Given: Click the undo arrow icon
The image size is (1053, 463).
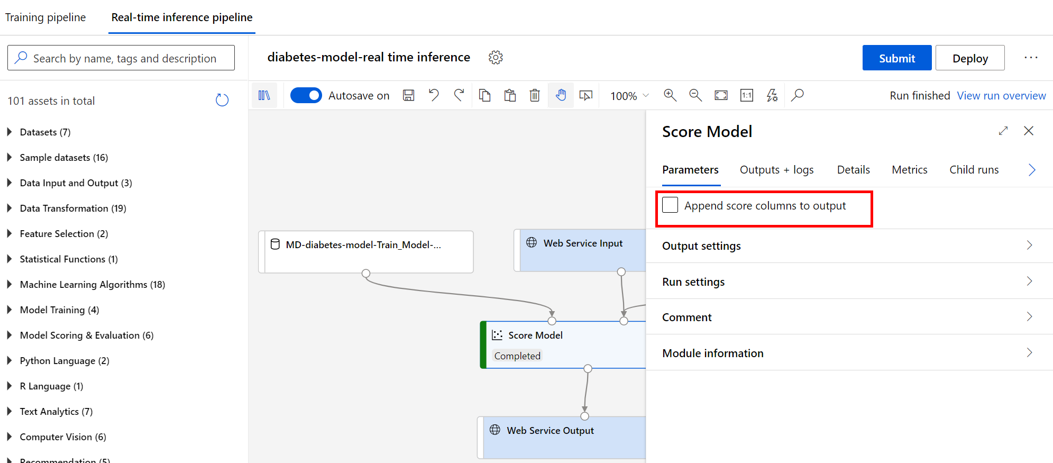Looking at the screenshot, I should (x=434, y=95).
